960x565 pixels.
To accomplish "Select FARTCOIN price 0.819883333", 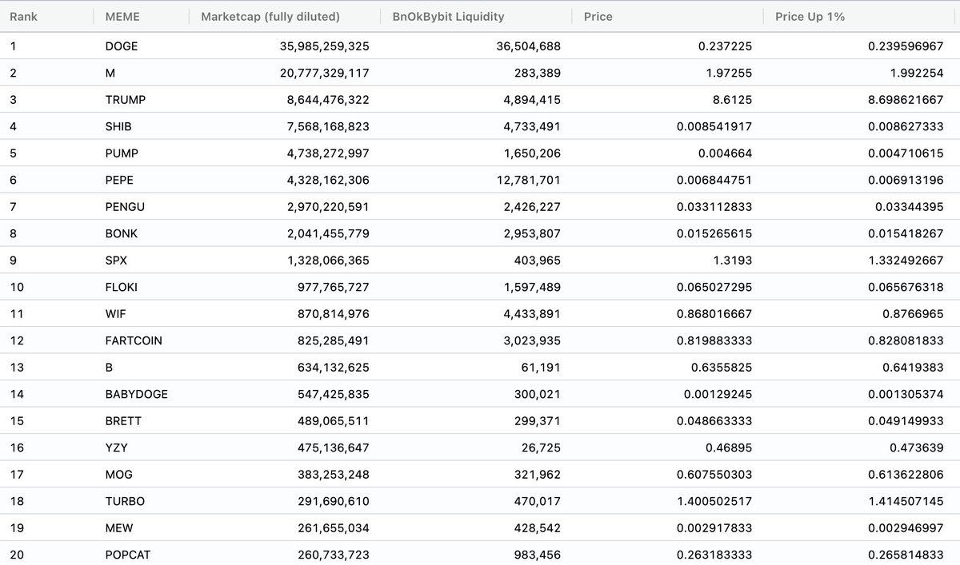I will pos(714,340).
